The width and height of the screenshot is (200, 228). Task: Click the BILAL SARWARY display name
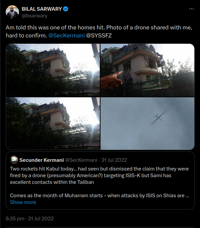pyautogui.click(x=42, y=9)
